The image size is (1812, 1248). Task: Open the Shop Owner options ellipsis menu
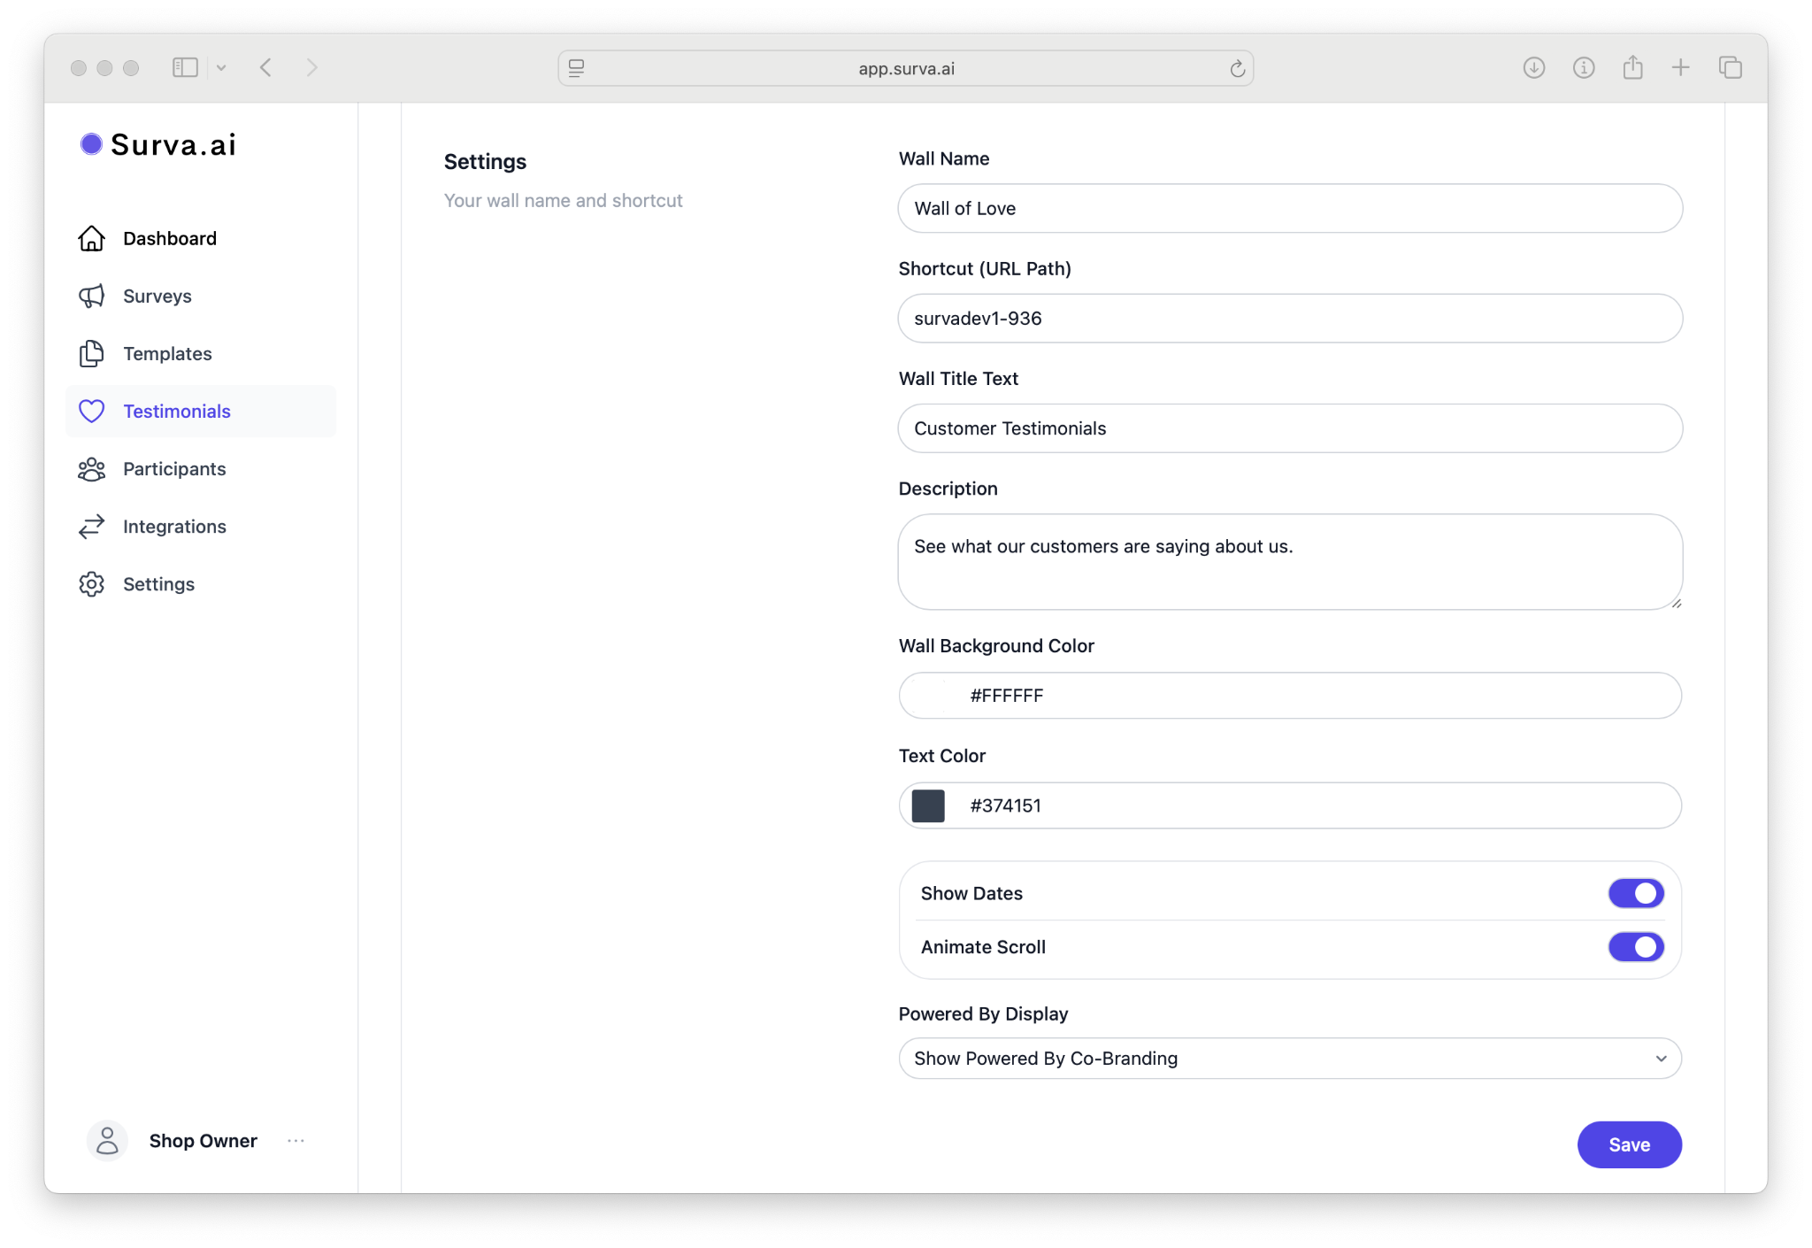click(x=296, y=1140)
